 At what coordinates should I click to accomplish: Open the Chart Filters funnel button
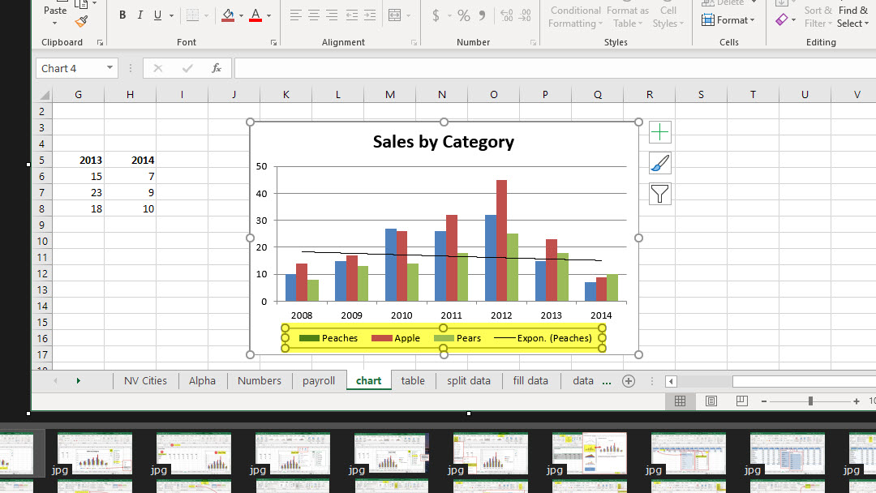[660, 194]
